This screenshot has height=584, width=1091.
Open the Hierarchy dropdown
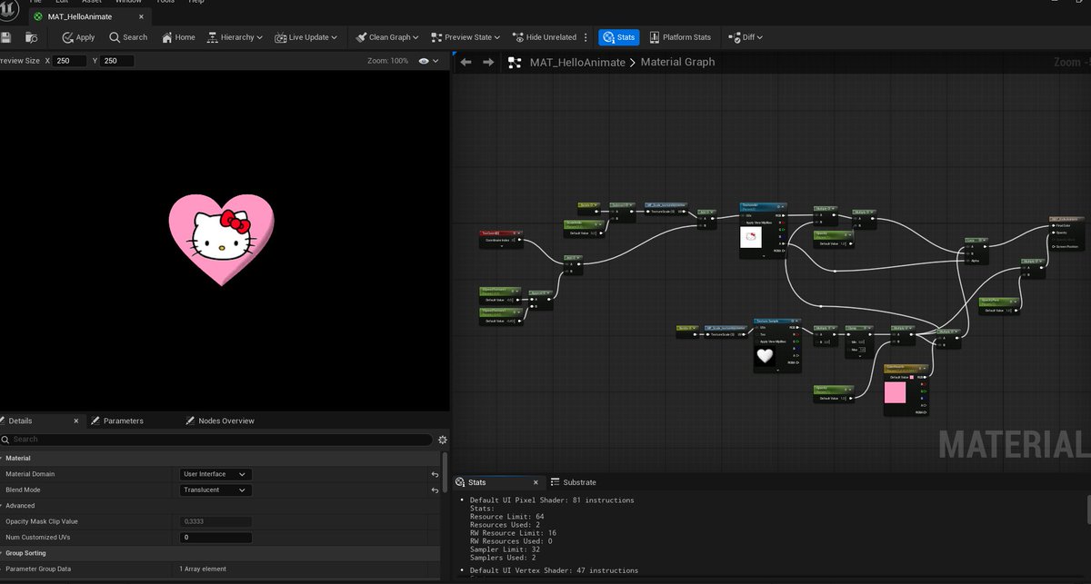click(235, 37)
